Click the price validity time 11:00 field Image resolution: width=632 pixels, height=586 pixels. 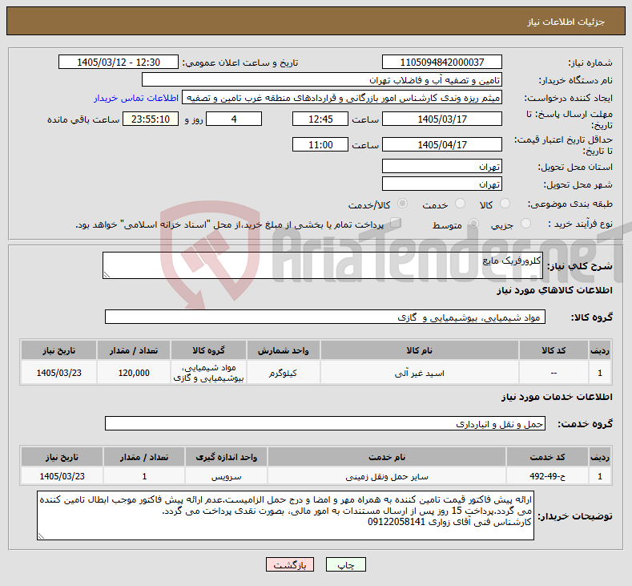(x=320, y=144)
